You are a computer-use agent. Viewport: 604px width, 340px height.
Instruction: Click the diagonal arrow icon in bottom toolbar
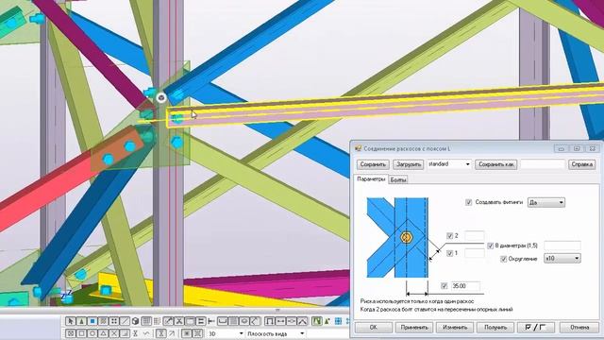pos(172,333)
